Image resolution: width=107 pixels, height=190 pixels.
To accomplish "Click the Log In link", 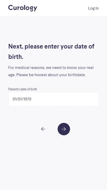I will [x=93, y=8].
